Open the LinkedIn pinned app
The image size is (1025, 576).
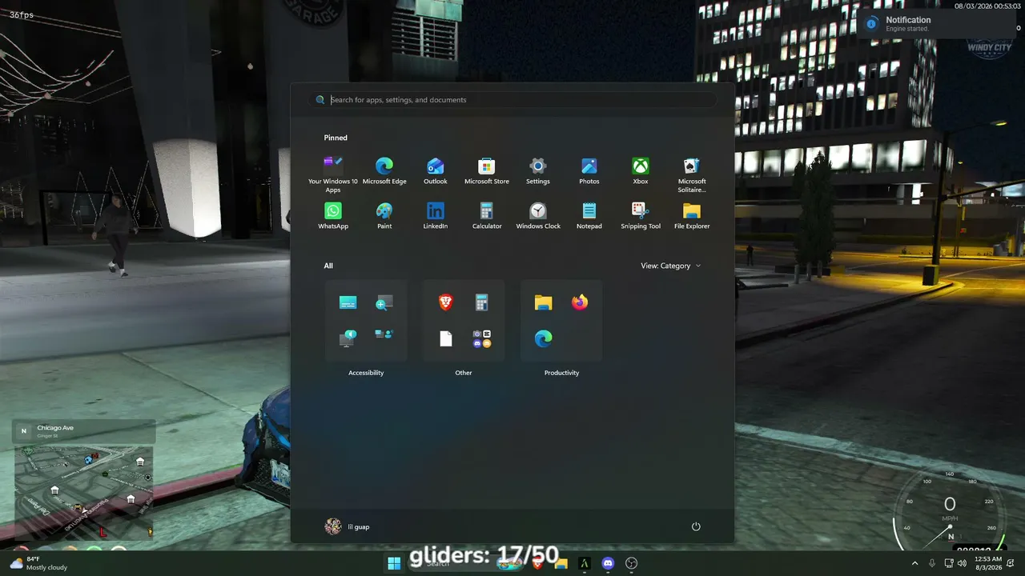pyautogui.click(x=436, y=217)
